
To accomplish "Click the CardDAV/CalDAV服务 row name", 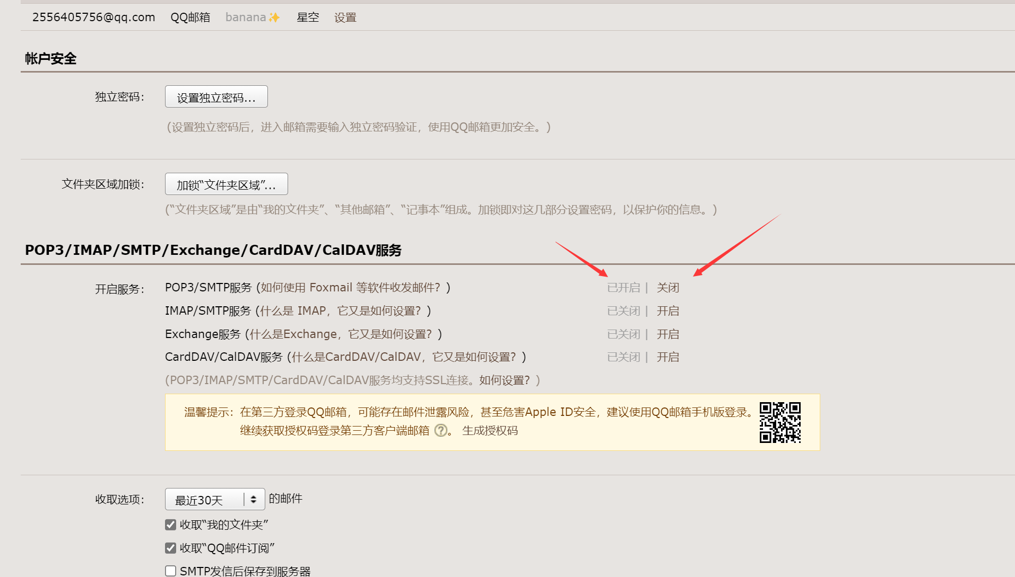I will point(224,357).
